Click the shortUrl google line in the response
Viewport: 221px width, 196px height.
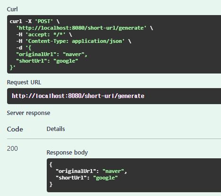click(87, 178)
